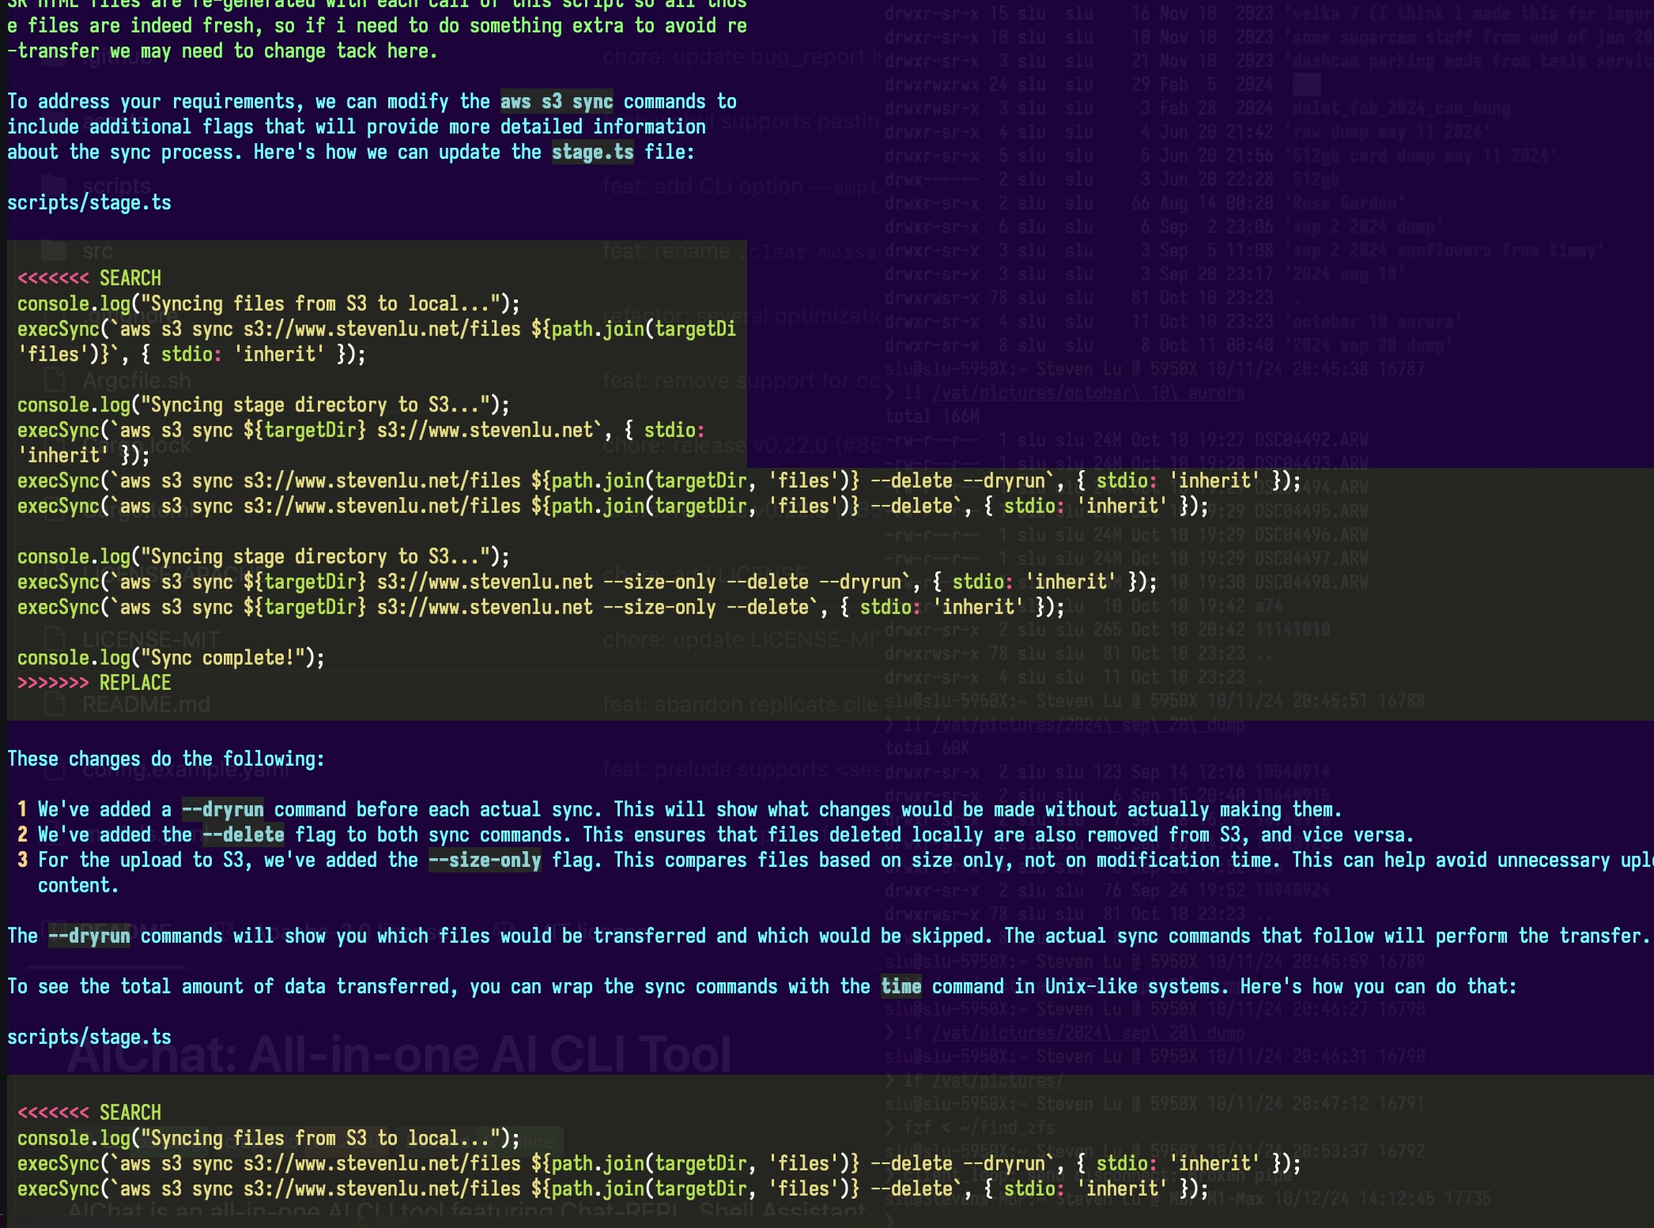This screenshot has height=1228, width=1654.
Task: Click 'content.' continuation line under item 3
Action: (78, 886)
